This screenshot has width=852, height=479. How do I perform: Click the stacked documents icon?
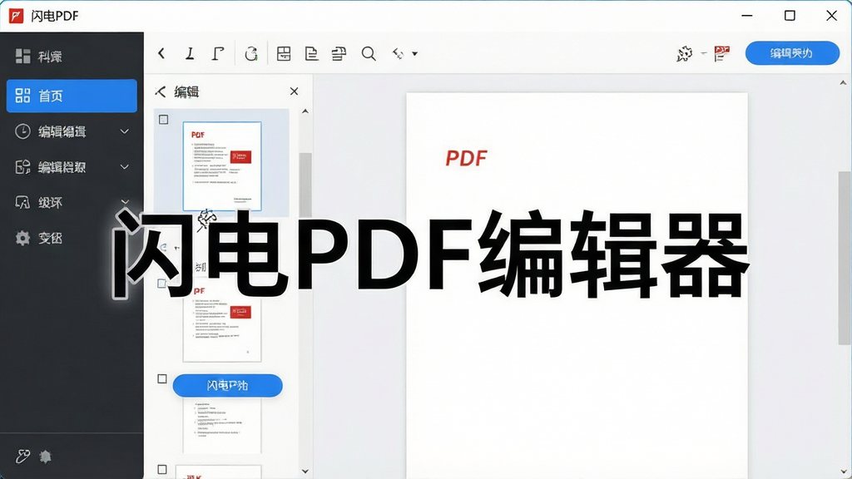pos(339,53)
